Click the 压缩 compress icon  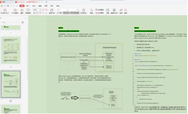(x=108, y=11)
